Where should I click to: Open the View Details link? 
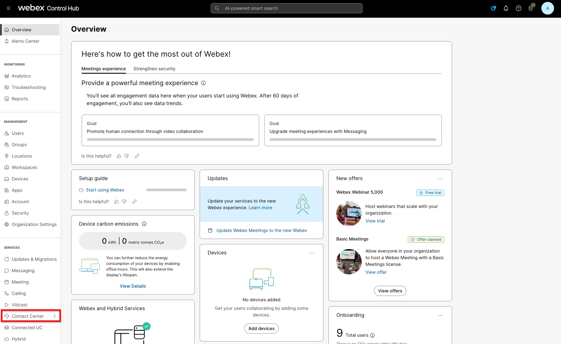(x=133, y=286)
